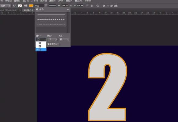This screenshot has height=122, width=178.
Task: Toggle the link width and height chain icon
Action: pos(71,6)
